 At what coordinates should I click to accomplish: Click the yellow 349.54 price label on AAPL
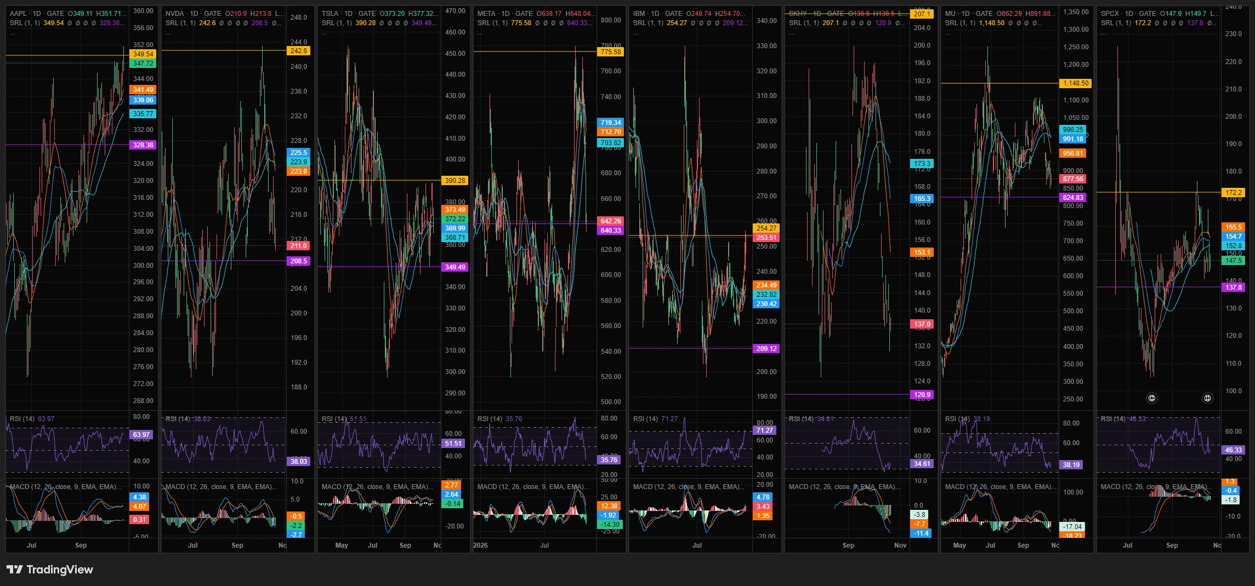click(143, 54)
